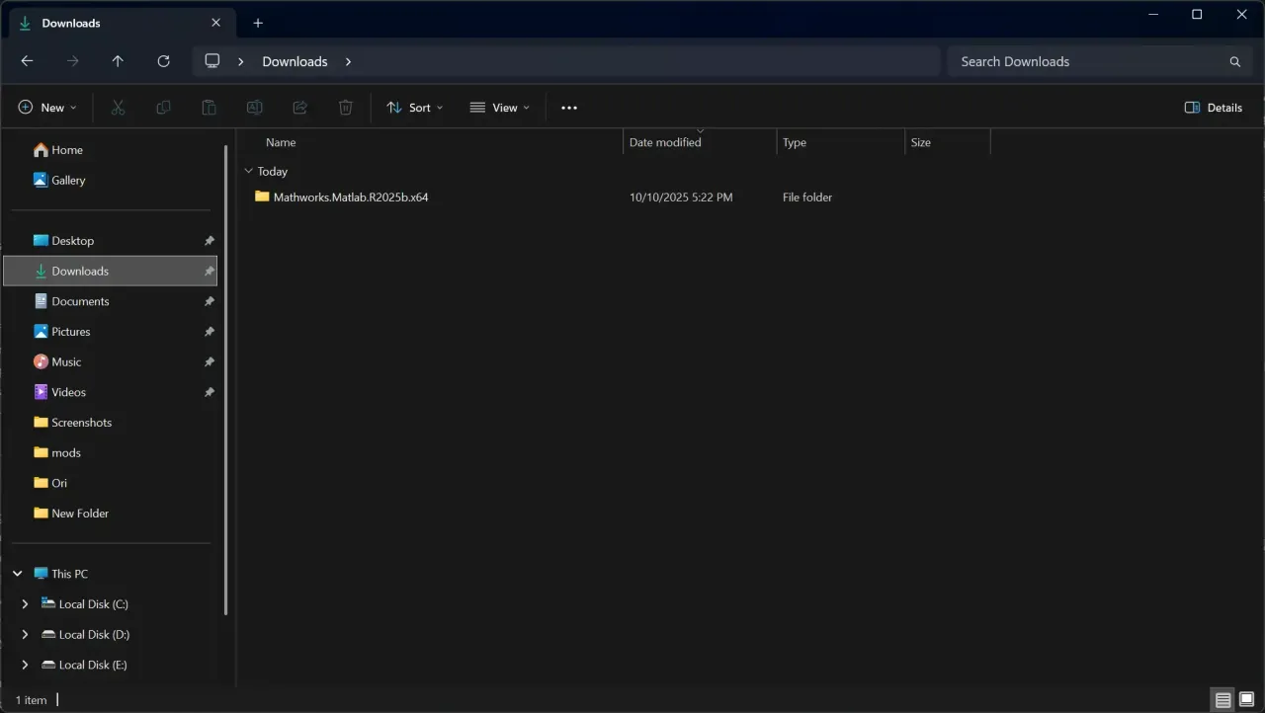Switch to large thumbnails view icon
This screenshot has width=1265, height=713.
pyautogui.click(x=1246, y=700)
